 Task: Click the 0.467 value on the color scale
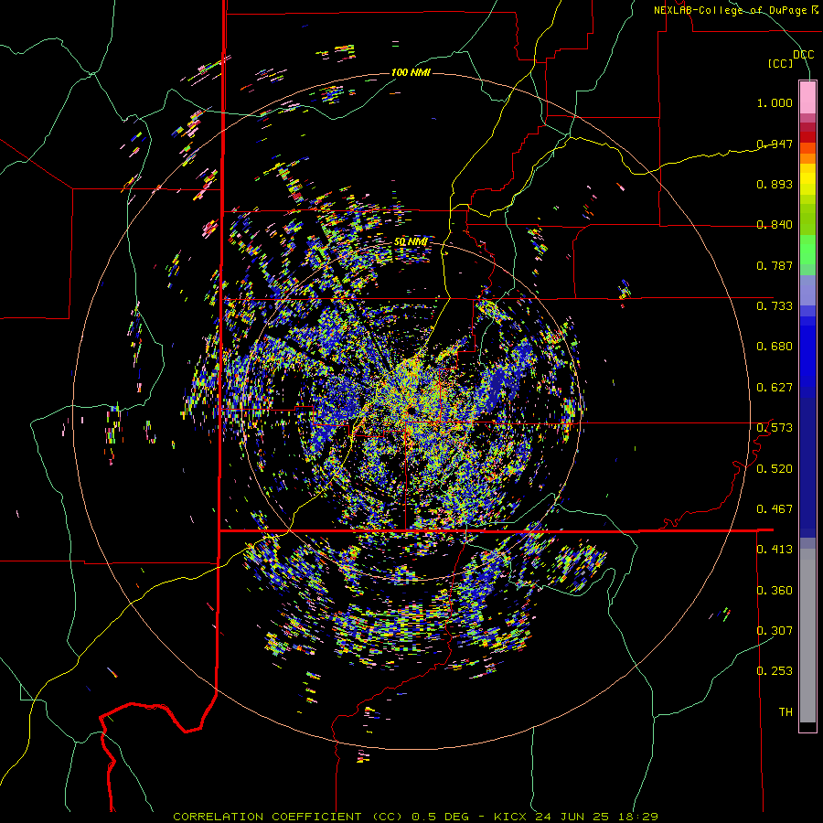tap(775, 508)
